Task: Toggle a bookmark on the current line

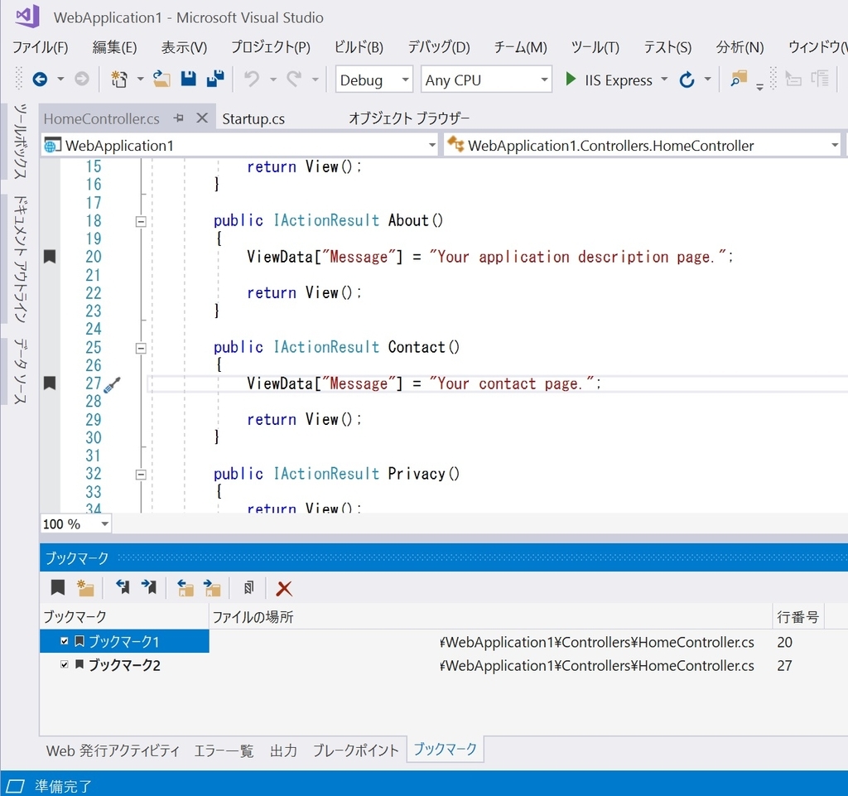Action: coord(57,587)
